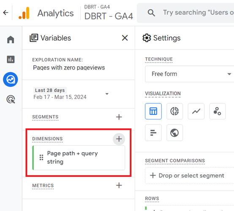The image size is (234, 211).
Task: Choose the Bar chart visualization
Action: (153, 133)
